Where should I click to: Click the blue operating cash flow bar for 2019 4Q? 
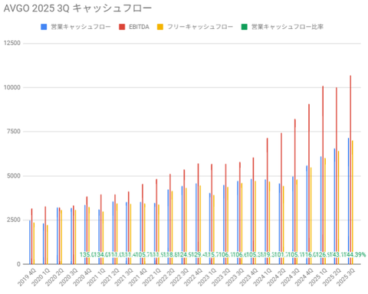30,242
